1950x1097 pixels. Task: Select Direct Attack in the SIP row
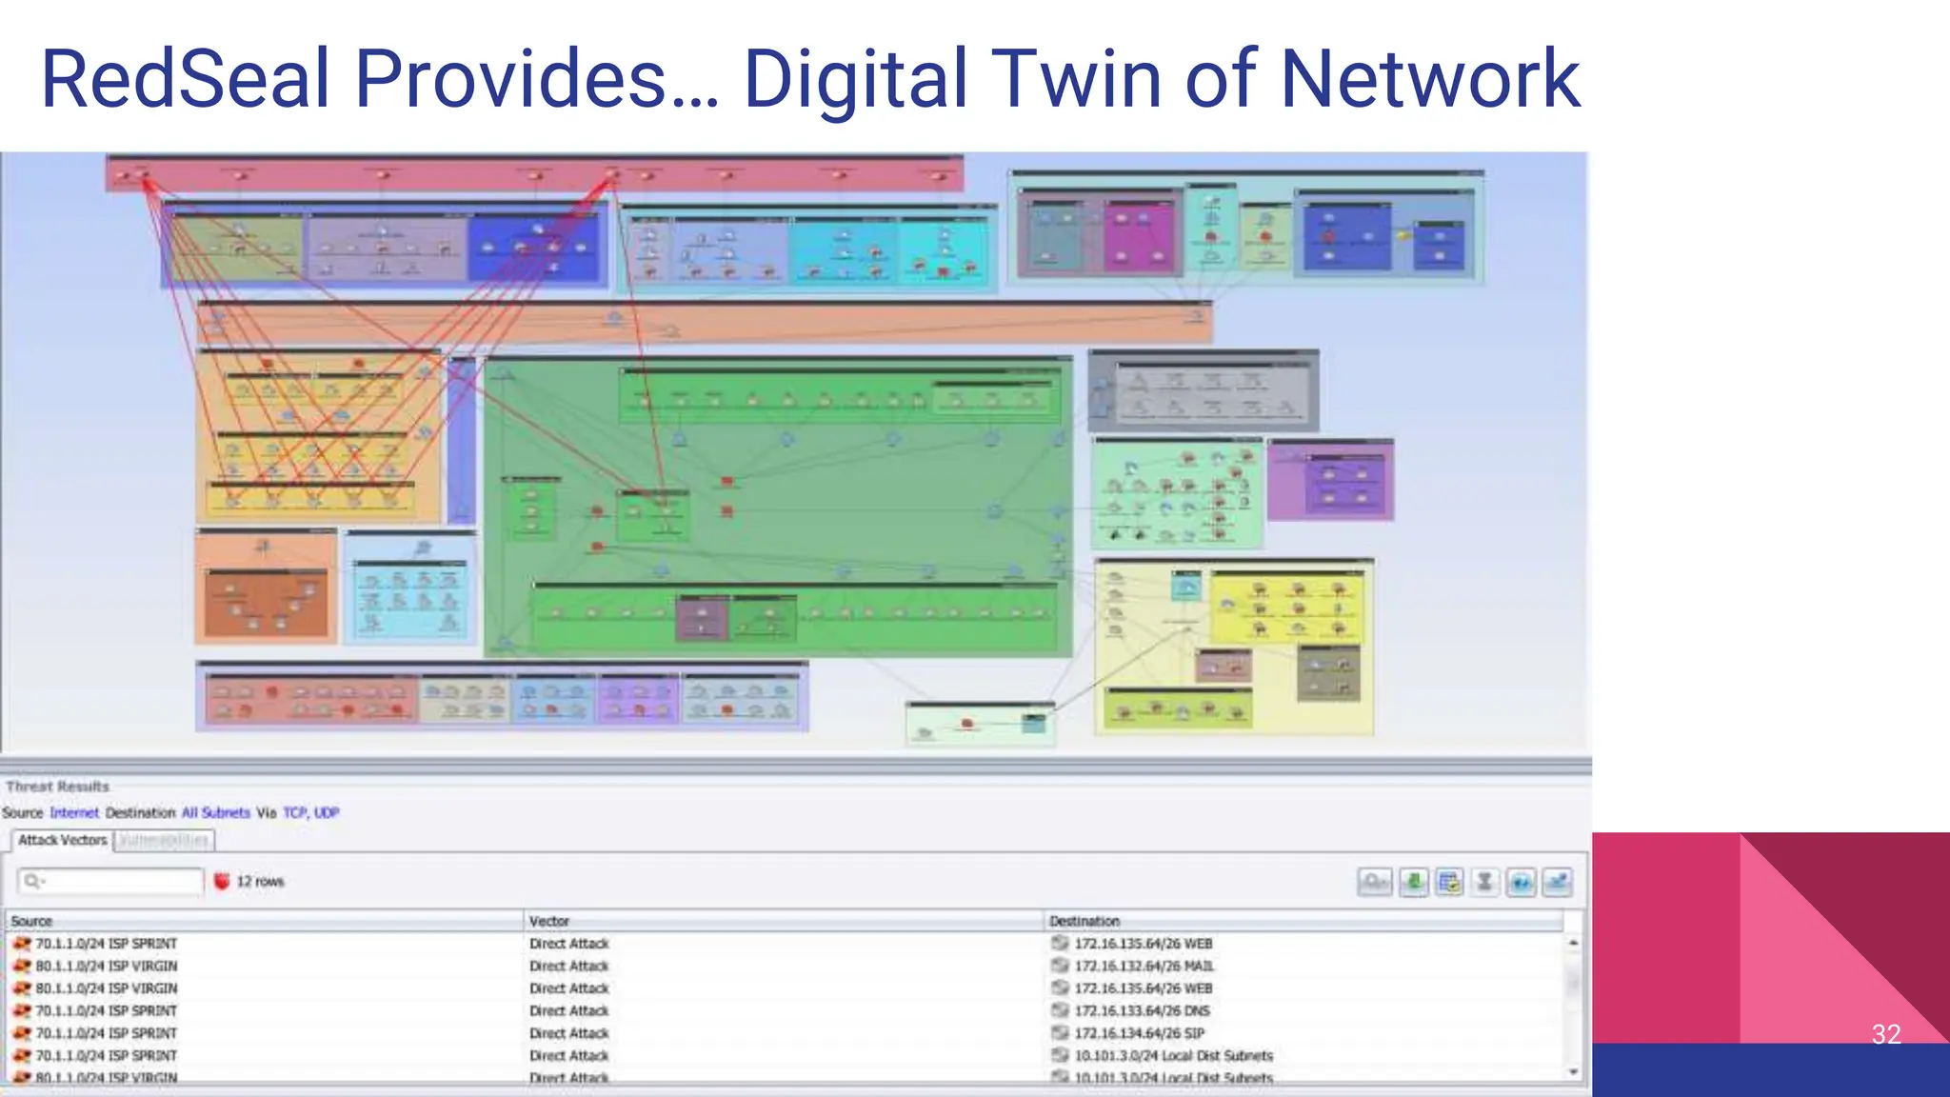coord(569,1033)
